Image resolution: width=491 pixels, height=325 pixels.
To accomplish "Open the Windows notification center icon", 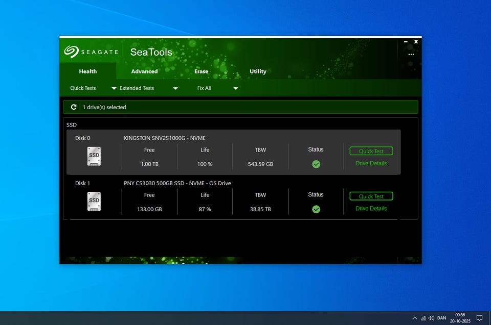I will tap(479, 318).
